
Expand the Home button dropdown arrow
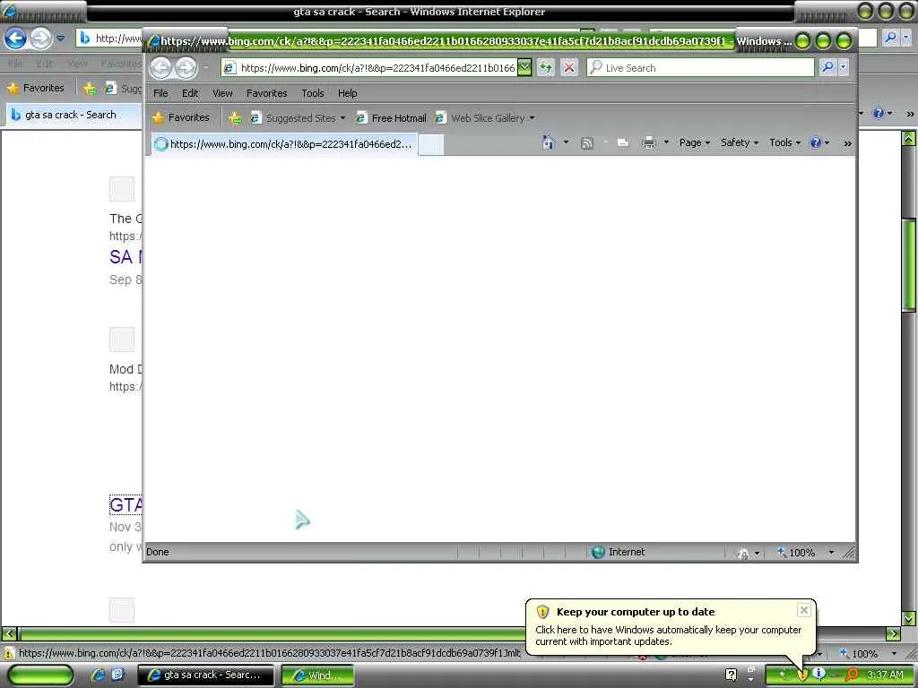click(x=566, y=142)
